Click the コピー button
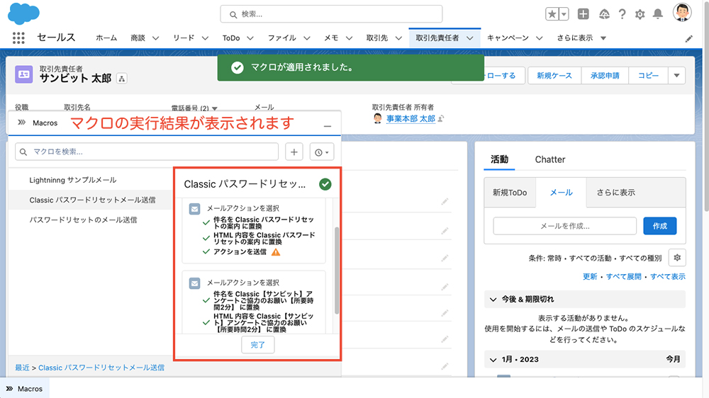 [x=648, y=76]
